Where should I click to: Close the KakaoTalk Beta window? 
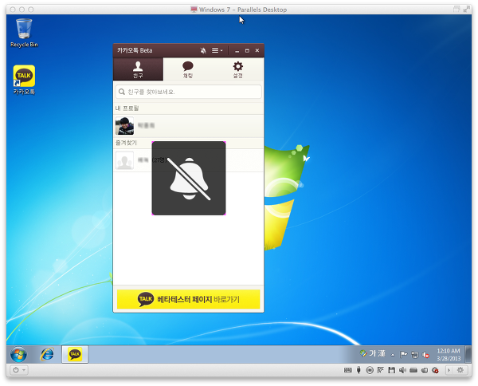click(x=257, y=51)
